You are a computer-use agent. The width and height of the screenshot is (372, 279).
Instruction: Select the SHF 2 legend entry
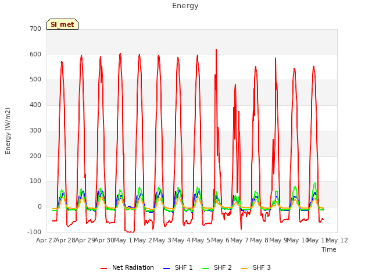217,268
